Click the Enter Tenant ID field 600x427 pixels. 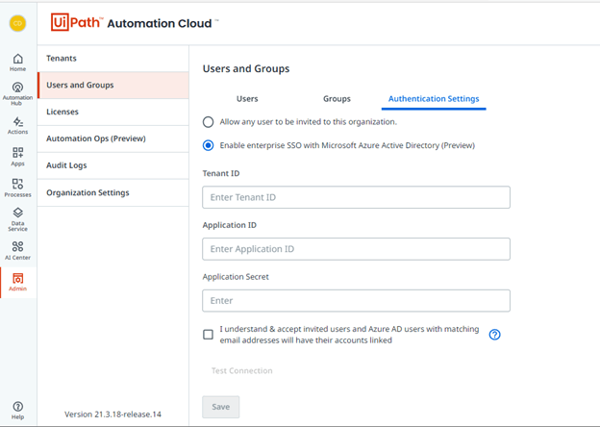356,197
